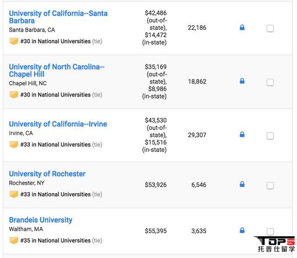Open University of California--Santa Barbara link
The image size is (297, 258).
click(58, 17)
